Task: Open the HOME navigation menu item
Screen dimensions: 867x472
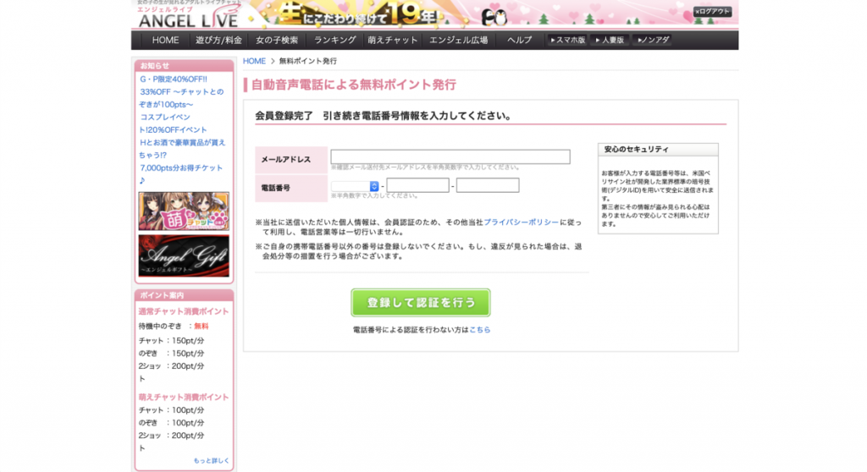Action: 165,40
